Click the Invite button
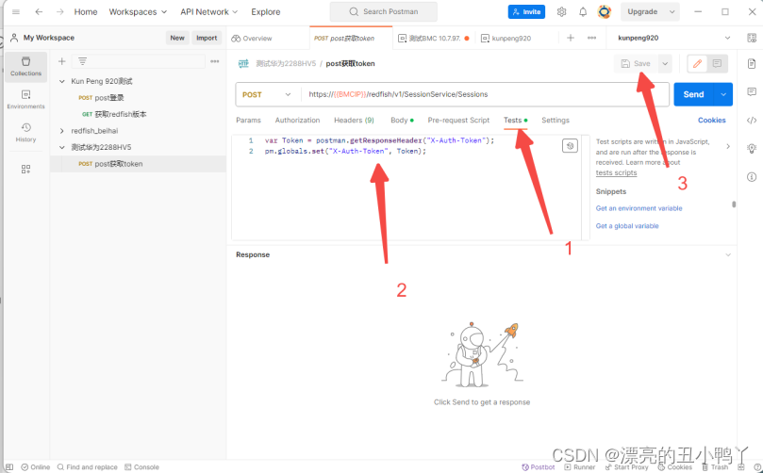Viewport: 763px width, 473px height. (x=526, y=11)
